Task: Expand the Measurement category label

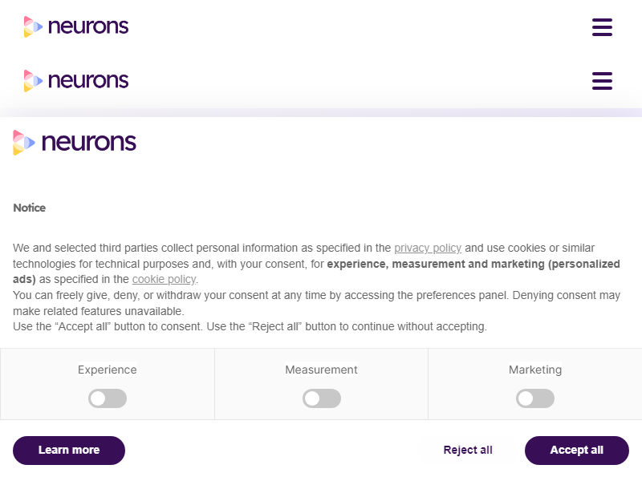Action: pyautogui.click(x=322, y=370)
